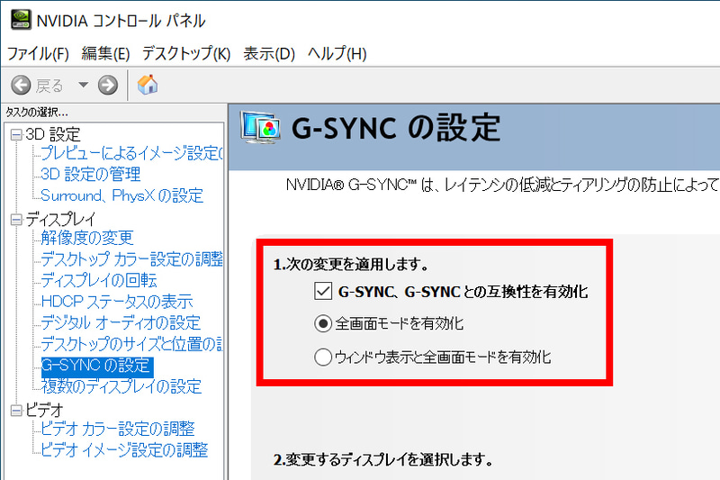The width and height of the screenshot is (720, 480).
Task: Collapse the ビデオ tree node
Action: 16,410
